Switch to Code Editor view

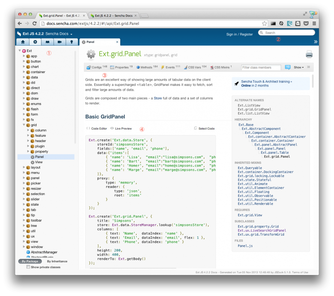pyautogui.click(x=97, y=129)
